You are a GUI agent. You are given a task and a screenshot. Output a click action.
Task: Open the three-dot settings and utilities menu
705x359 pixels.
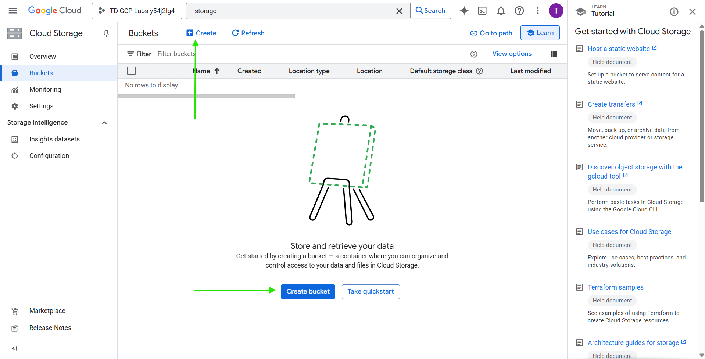(537, 11)
